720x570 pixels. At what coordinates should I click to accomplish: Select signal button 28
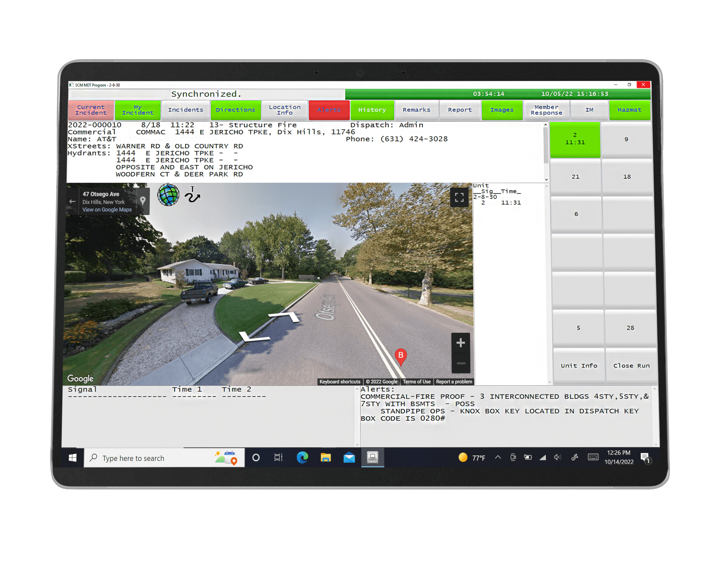(x=630, y=328)
